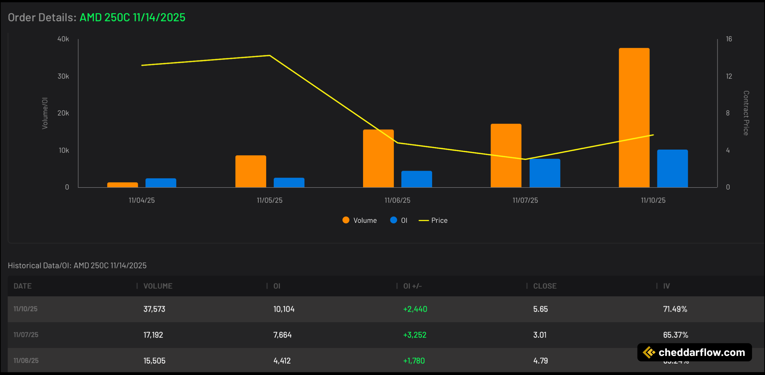The height and width of the screenshot is (375, 765).
Task: Sort by the OI column header
Action: [x=277, y=286]
